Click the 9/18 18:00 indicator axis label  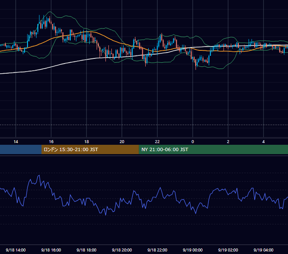coord(86,250)
